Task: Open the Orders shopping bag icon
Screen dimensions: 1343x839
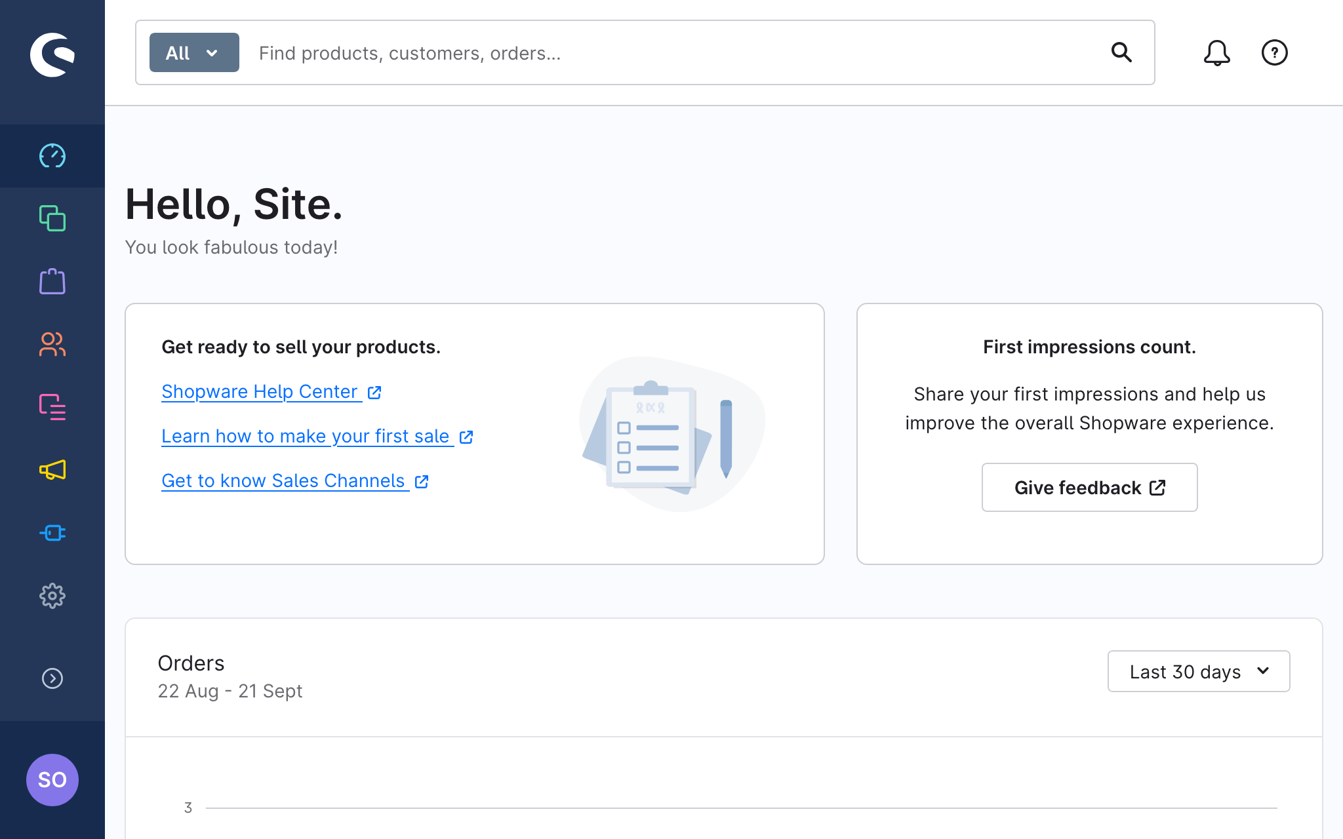Action: click(52, 282)
